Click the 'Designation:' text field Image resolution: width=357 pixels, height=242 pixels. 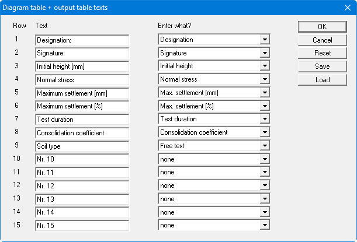tap(82, 40)
